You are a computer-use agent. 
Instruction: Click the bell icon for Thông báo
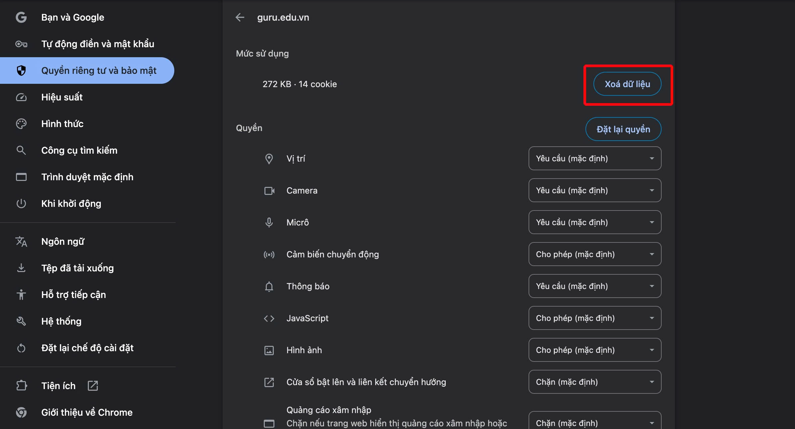[x=269, y=286]
